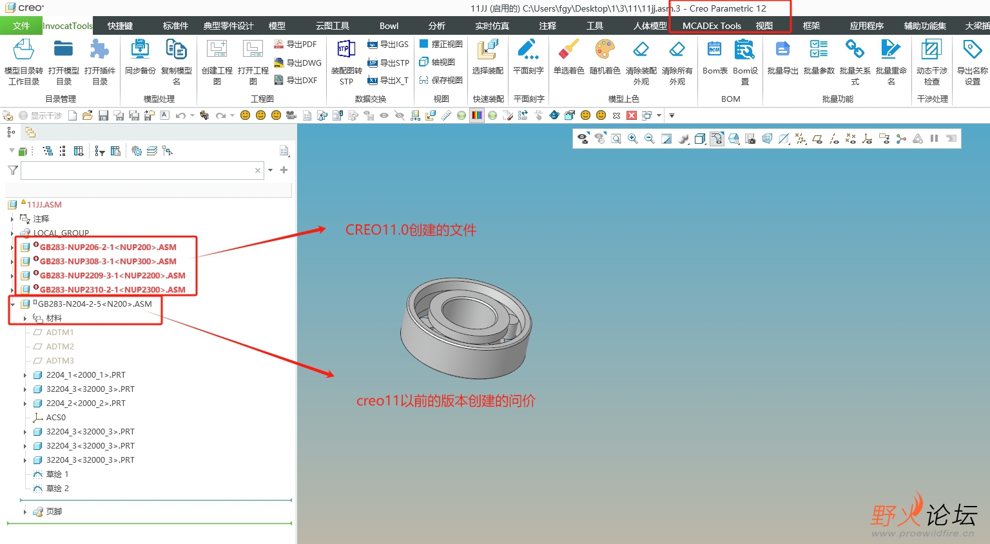Click the 装配图转STP icon

point(346,50)
